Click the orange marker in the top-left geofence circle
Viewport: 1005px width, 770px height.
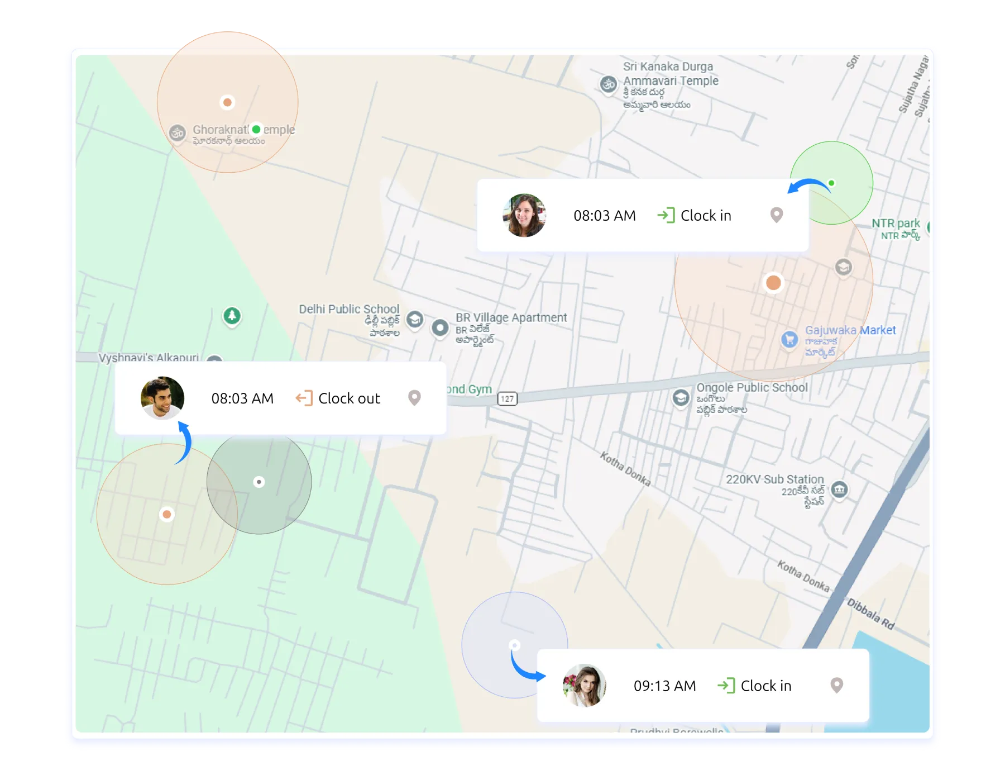pyautogui.click(x=227, y=102)
